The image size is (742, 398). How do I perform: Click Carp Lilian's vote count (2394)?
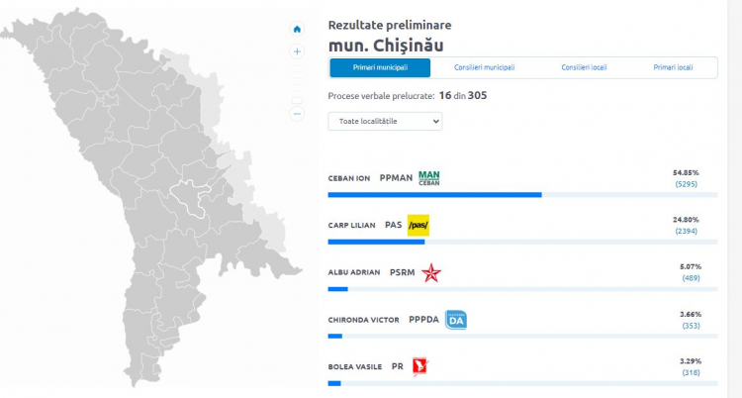coord(687,232)
